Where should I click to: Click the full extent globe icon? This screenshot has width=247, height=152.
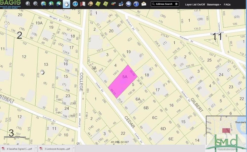click(x=43, y=4)
